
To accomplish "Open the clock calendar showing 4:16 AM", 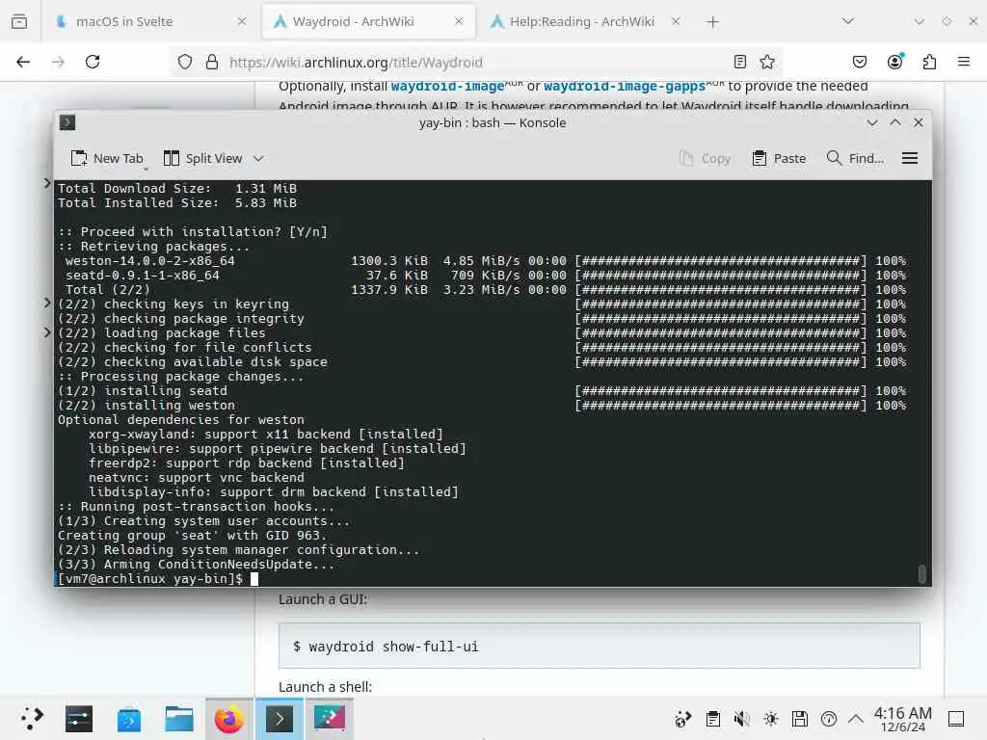I will (902, 719).
